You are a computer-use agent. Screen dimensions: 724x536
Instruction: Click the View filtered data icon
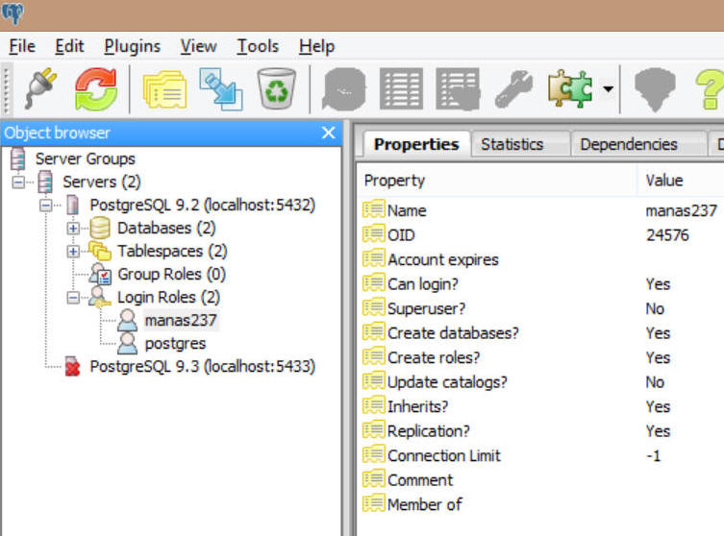pos(457,89)
